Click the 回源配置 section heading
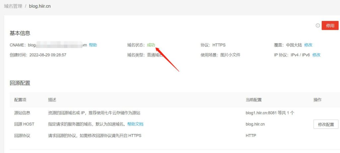The height and width of the screenshot is (153, 340). [x=20, y=83]
